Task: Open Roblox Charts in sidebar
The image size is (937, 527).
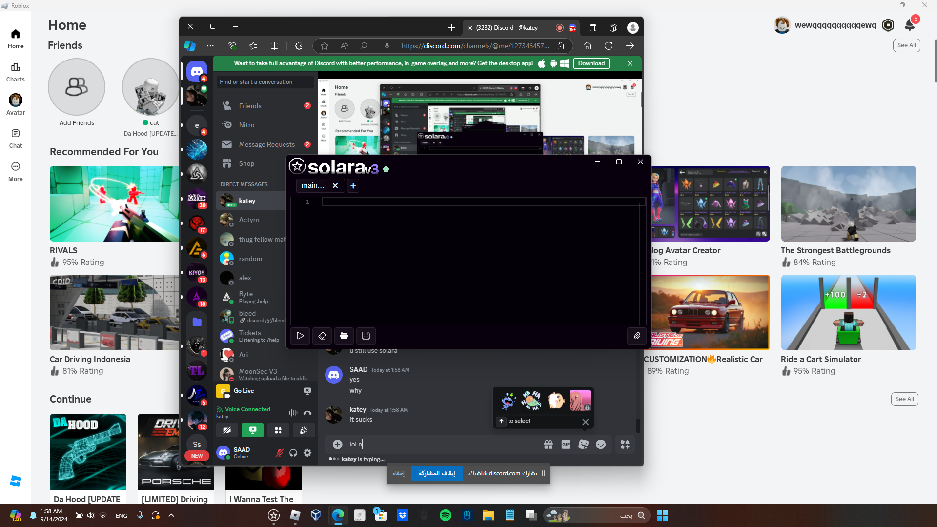Action: tap(16, 72)
